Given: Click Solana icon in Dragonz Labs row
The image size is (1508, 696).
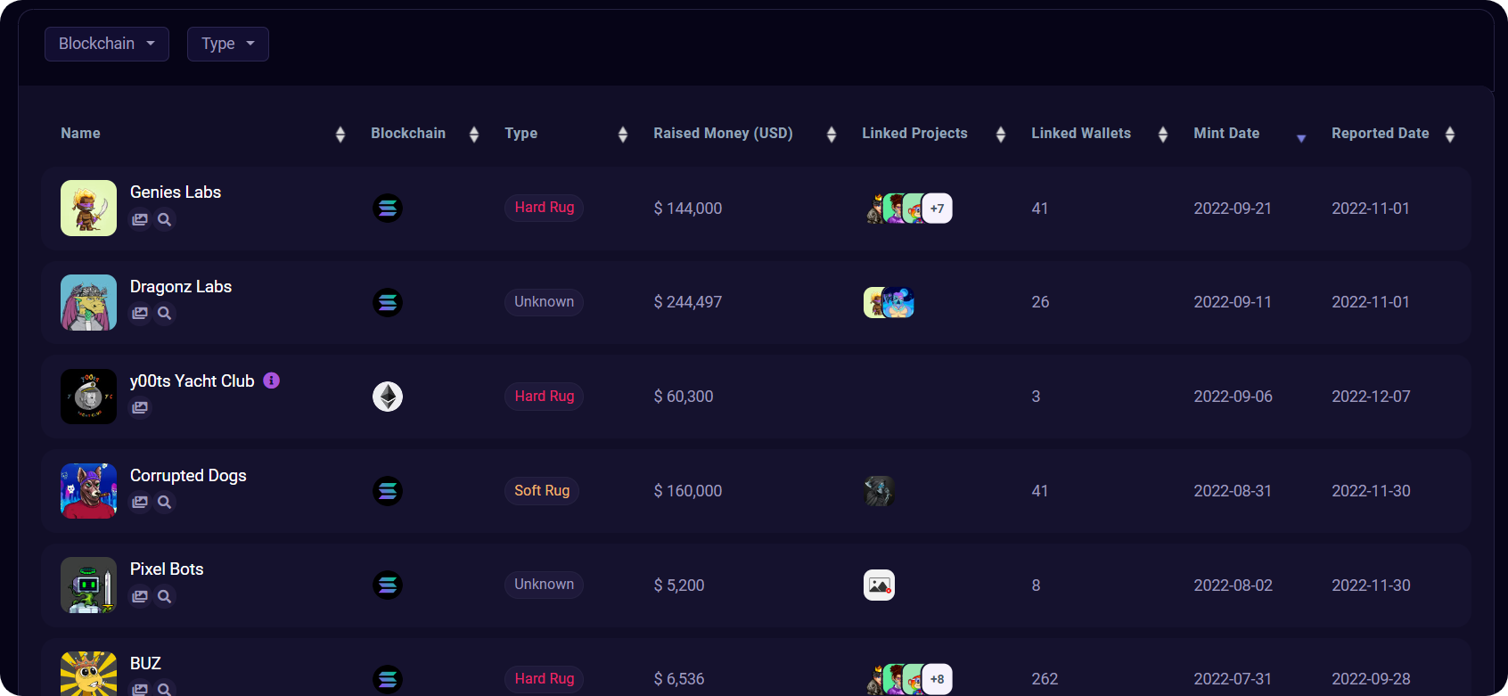Looking at the screenshot, I should click(x=388, y=303).
